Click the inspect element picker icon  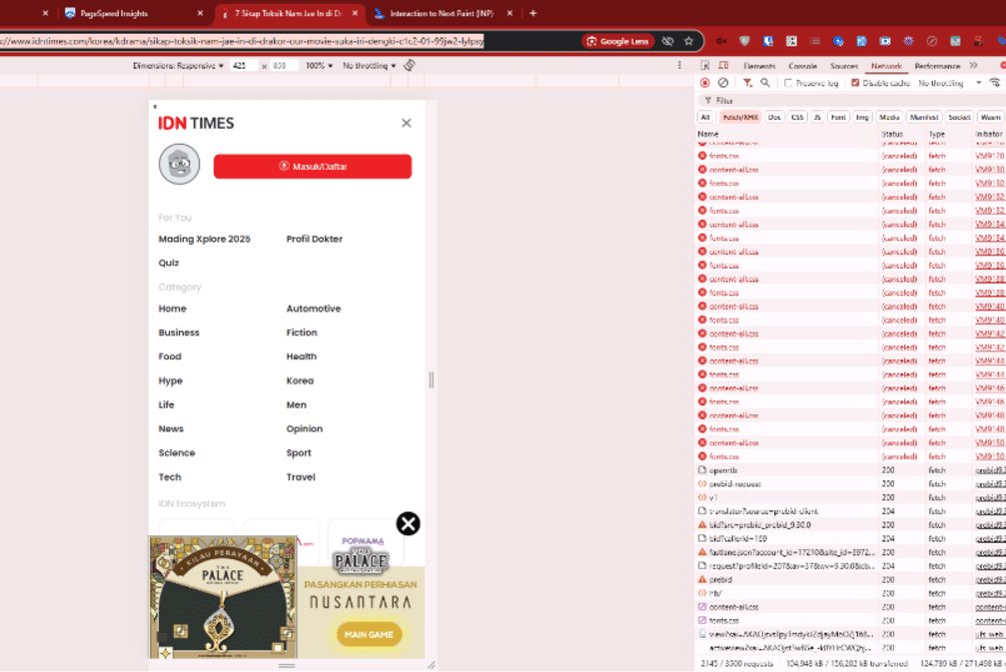707,66
